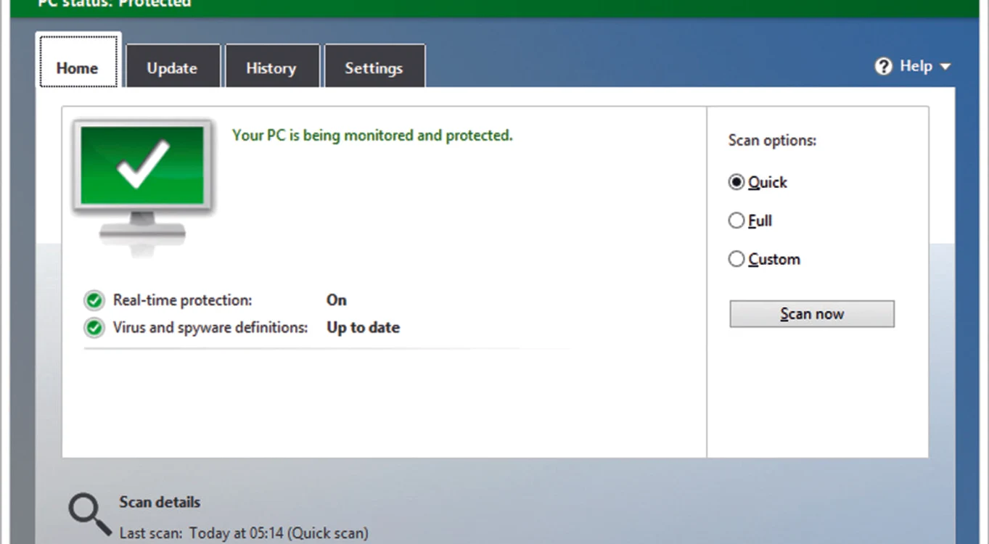Click the 'Real-time protection:' label

182,300
